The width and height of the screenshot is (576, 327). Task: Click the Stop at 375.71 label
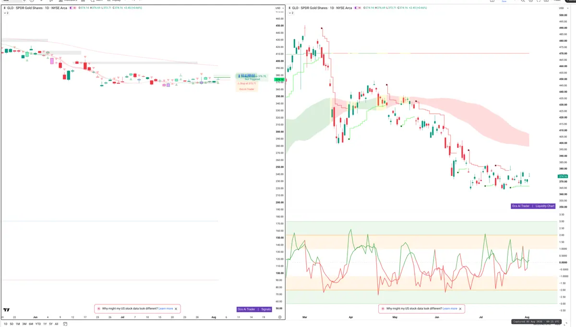248,83
